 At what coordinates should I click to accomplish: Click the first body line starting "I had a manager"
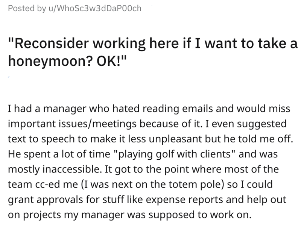click(x=149, y=109)
